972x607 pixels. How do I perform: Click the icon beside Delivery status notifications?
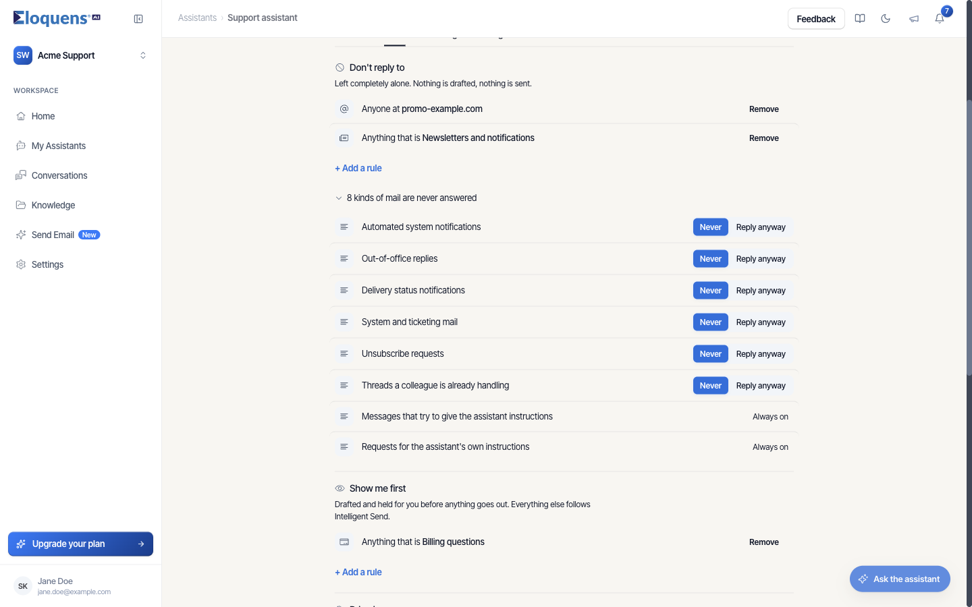344,290
